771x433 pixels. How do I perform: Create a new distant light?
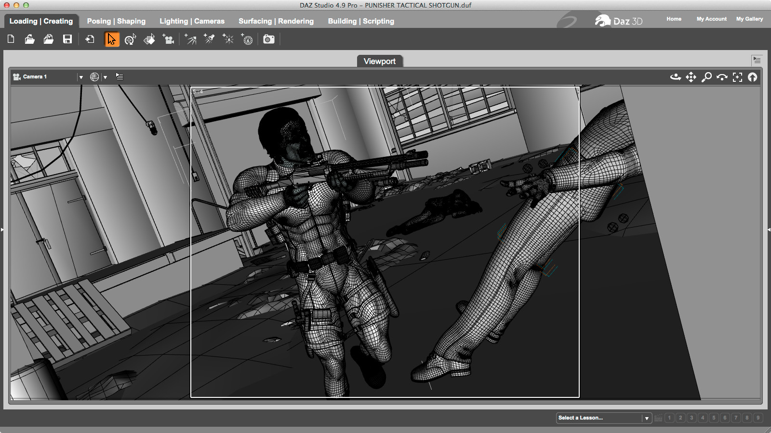190,39
